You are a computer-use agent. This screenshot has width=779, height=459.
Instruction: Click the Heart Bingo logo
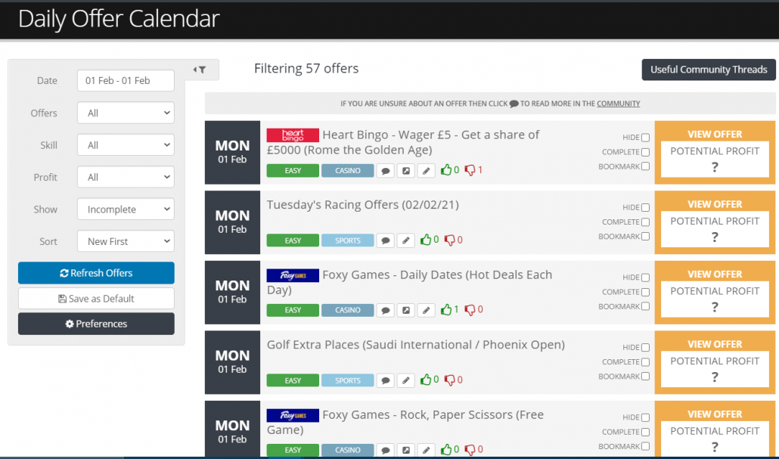click(293, 135)
